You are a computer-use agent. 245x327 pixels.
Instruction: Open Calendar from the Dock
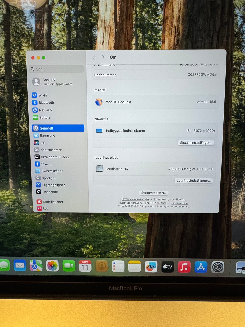coord(85,266)
